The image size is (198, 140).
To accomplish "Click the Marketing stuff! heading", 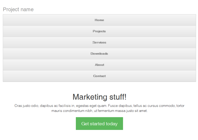I will click(x=99, y=97).
